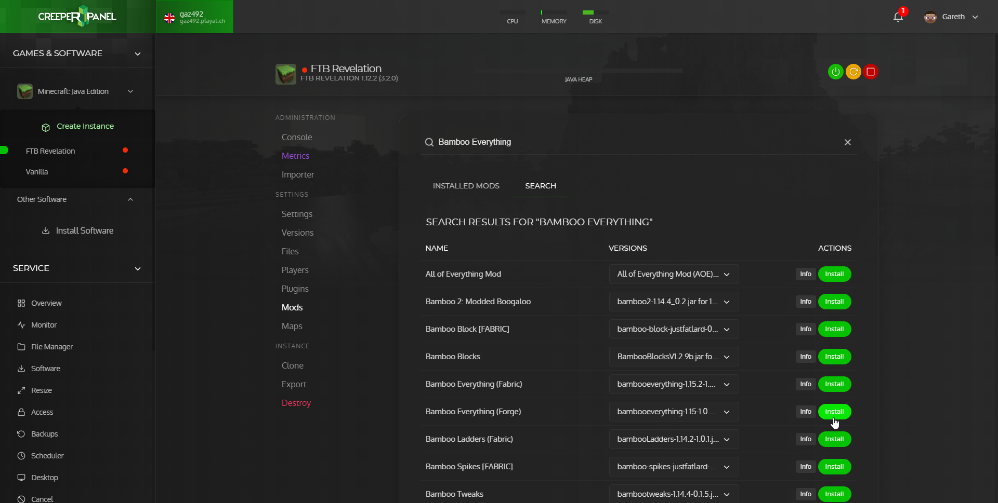This screenshot has width=998, height=503.
Task: Open the Bamboo Spikes [FABRIC] version dropdown
Action: 674,467
